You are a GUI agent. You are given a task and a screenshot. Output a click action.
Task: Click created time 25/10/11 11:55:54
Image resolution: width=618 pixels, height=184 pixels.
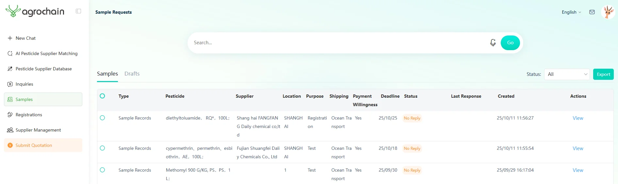pos(515,148)
